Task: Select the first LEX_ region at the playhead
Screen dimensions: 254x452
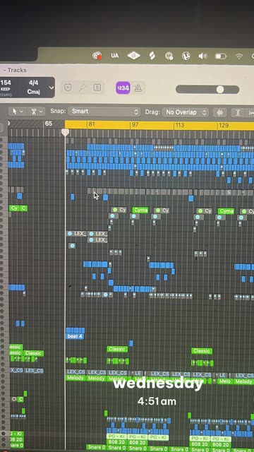Action: 77,234
